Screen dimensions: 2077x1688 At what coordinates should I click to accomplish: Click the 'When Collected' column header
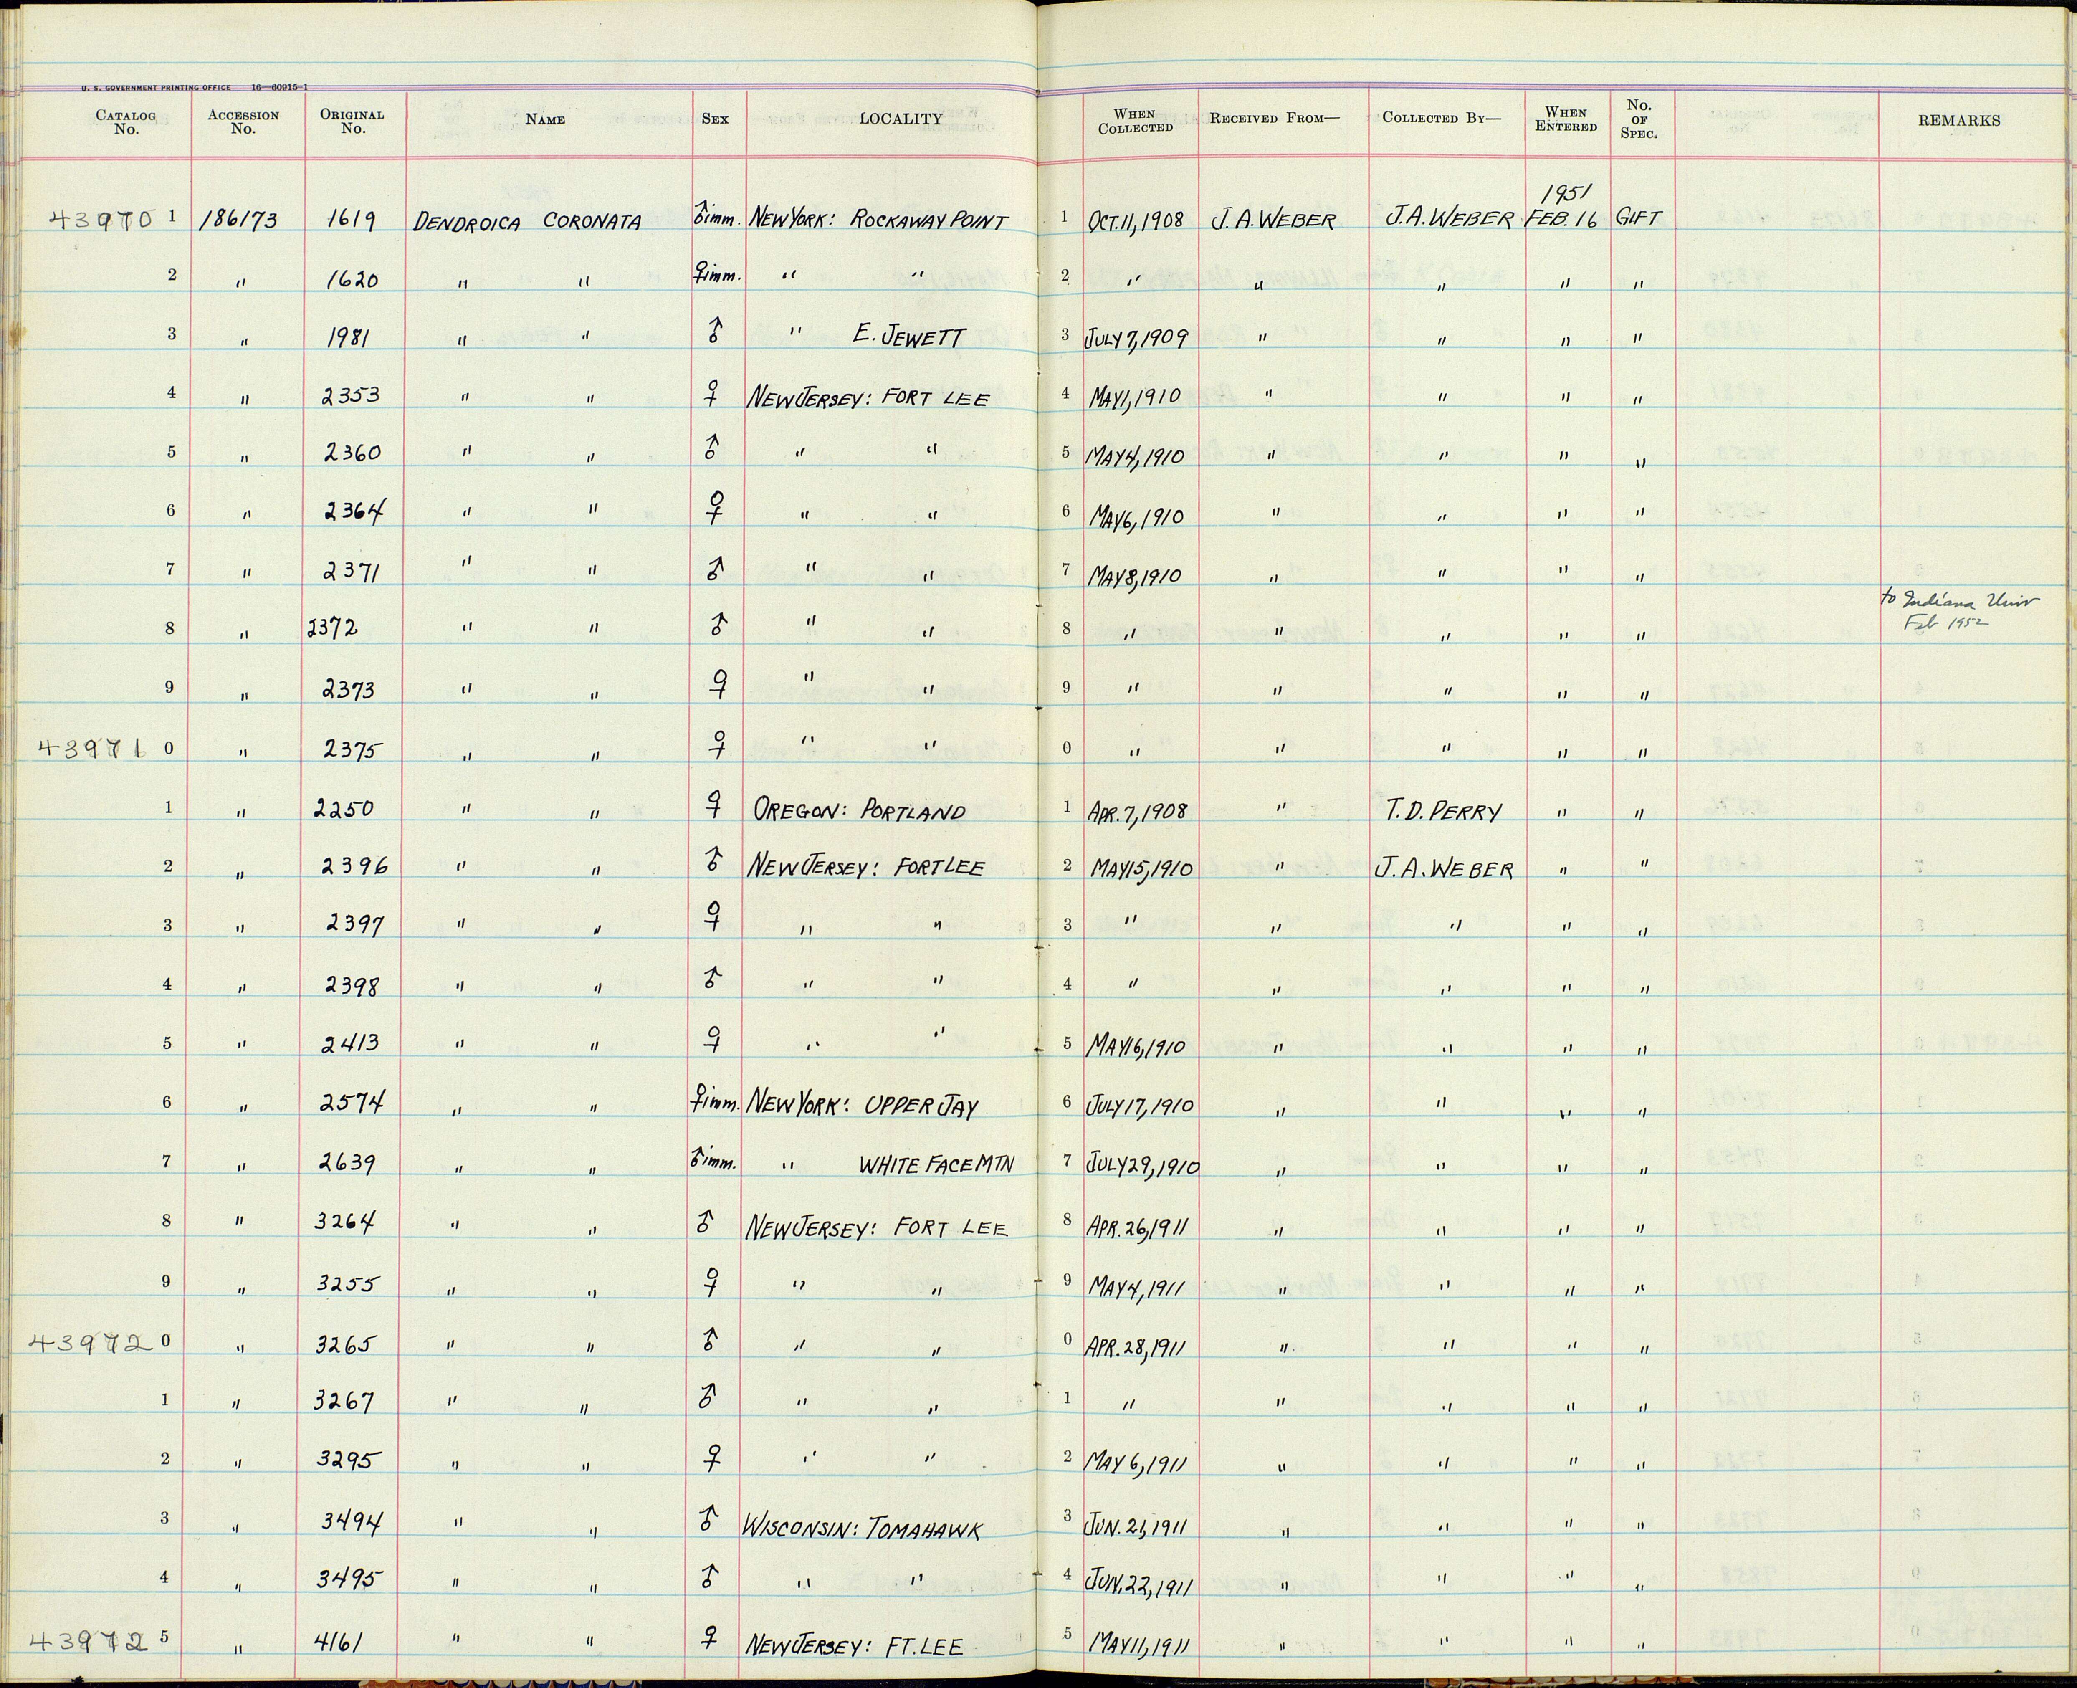1135,121
